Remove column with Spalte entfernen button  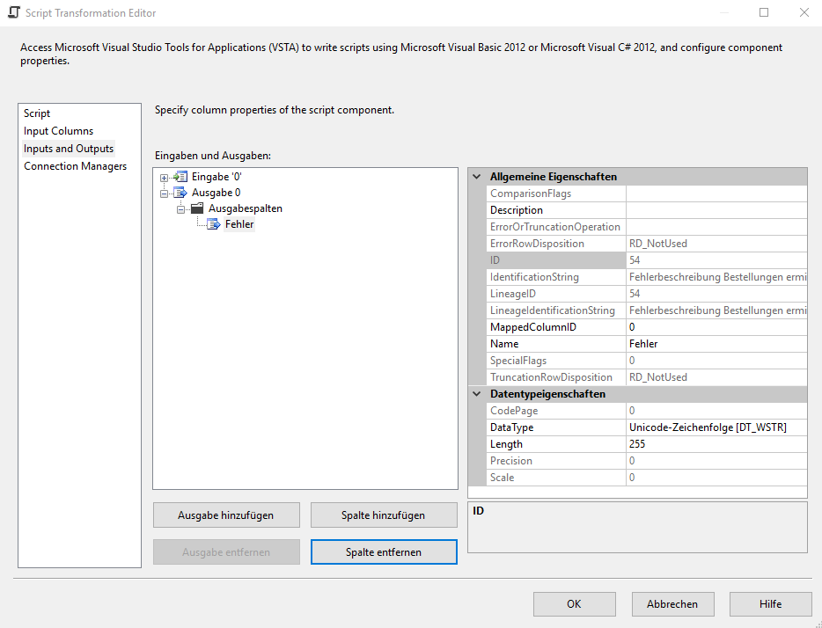click(x=383, y=552)
